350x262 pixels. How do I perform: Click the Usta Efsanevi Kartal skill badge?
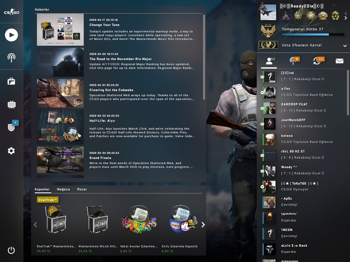pyautogui.click(x=268, y=45)
